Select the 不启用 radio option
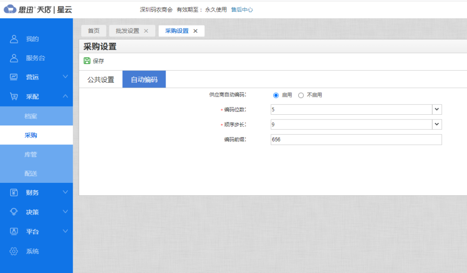Screen dimensions: 467x273 (x=301, y=95)
